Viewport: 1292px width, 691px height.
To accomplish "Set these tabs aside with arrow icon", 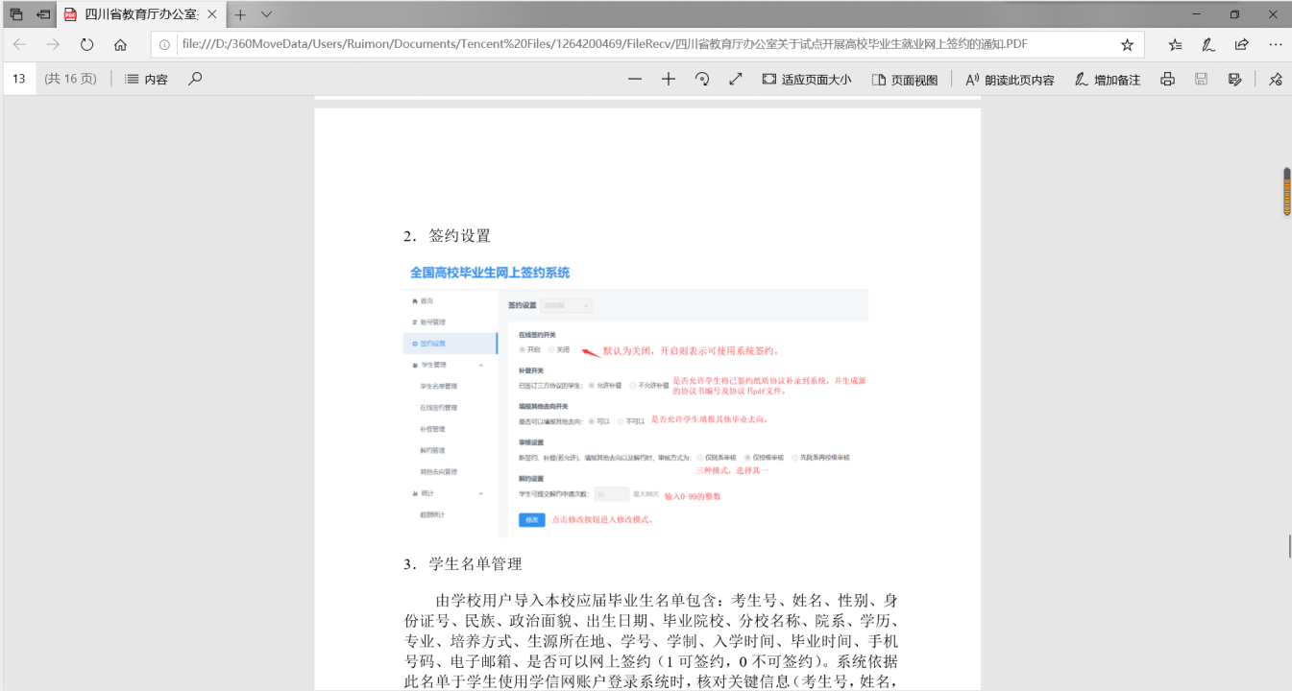I will [x=43, y=14].
